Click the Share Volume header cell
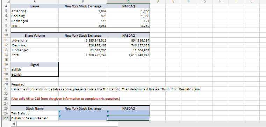 click(x=35, y=36)
